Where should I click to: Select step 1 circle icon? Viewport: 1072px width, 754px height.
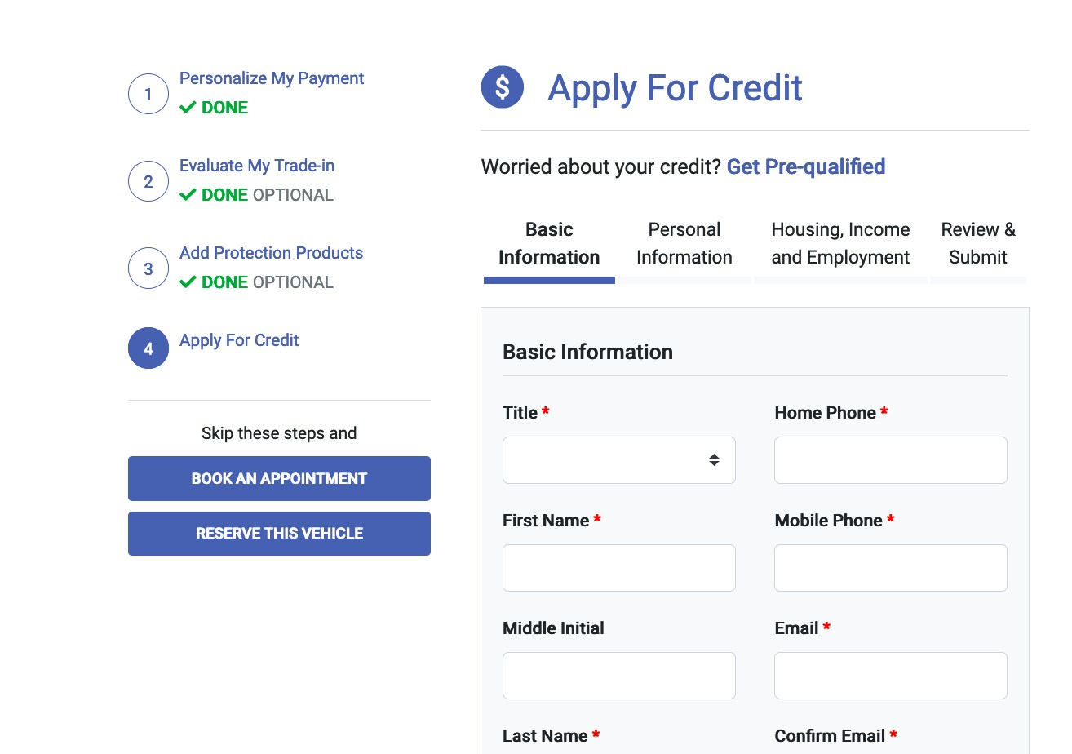pos(148,94)
